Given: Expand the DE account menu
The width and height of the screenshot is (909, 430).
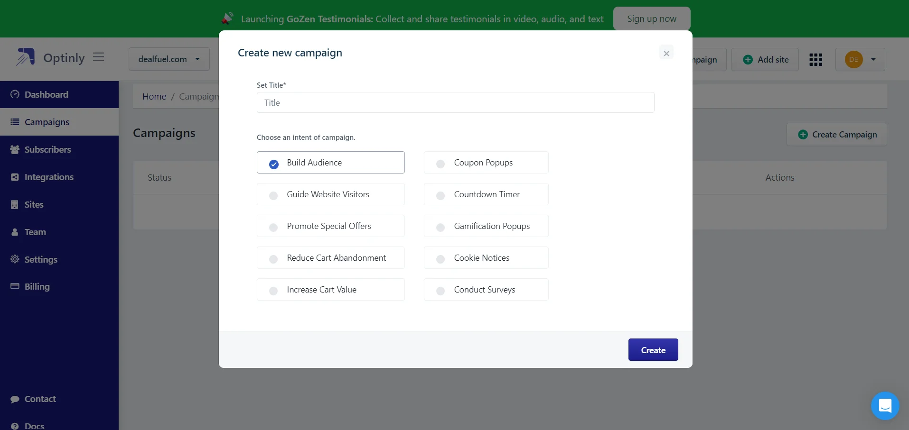Looking at the screenshot, I should (860, 59).
